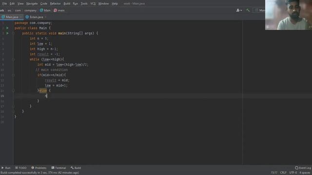Screen dimensions: 312x175
Task: Click the src breadcrumb
Action: pyautogui.click(x=9, y=10)
